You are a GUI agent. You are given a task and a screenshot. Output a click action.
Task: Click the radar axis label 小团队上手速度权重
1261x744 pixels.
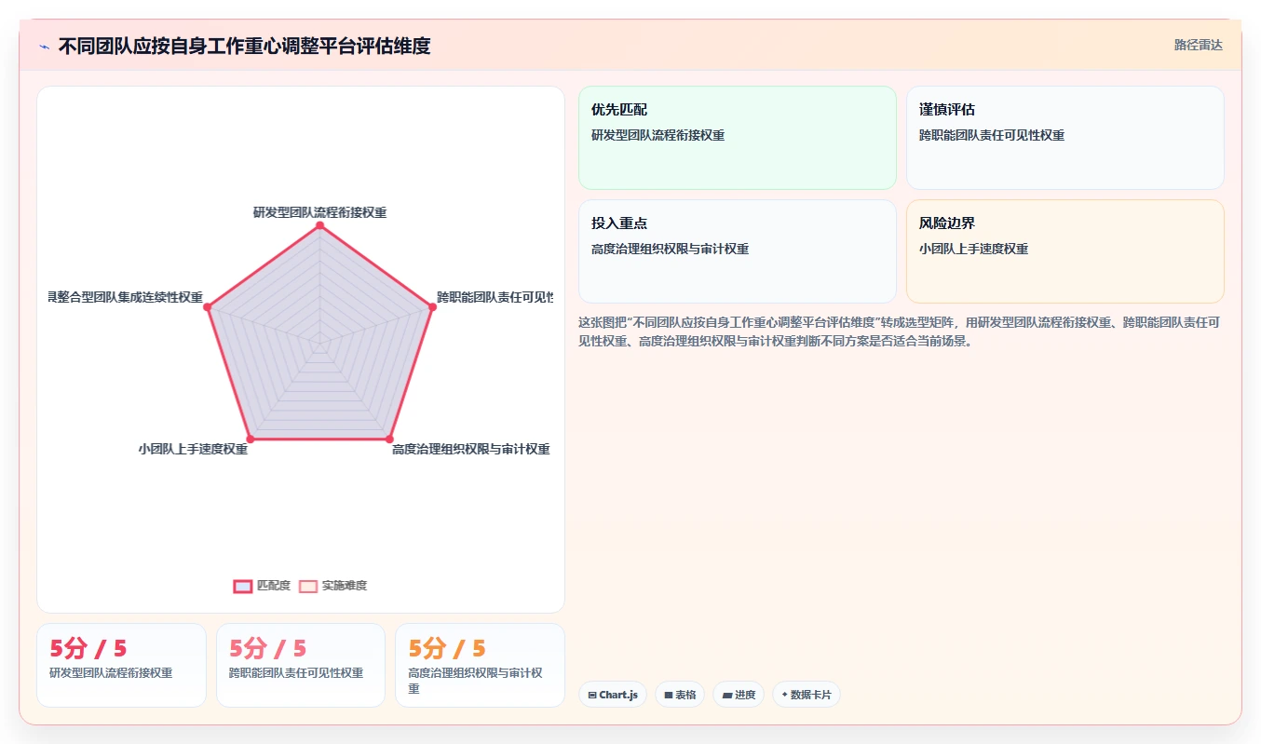[193, 449]
